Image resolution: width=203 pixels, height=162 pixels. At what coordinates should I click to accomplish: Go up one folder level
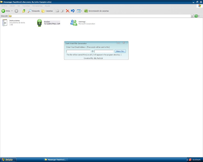(x=24, y=11)
